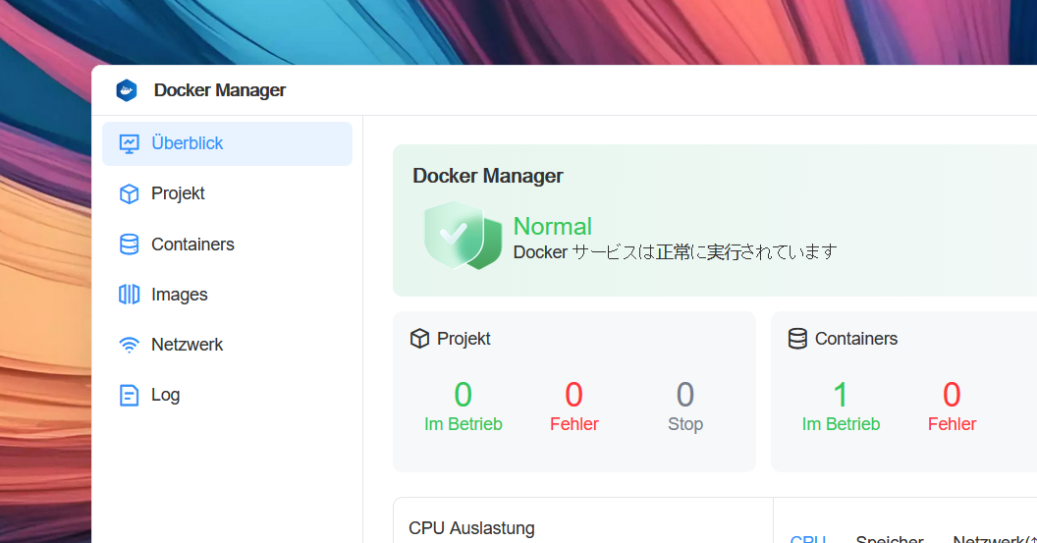Click the Im Betrieb label under Projekt

click(463, 424)
